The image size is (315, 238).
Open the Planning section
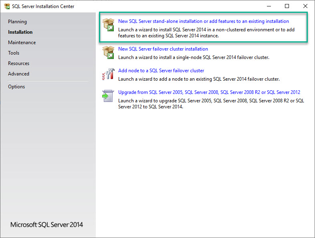[x=18, y=22]
